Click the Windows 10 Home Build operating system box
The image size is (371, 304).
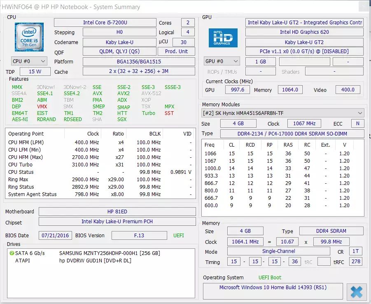(x=272, y=288)
